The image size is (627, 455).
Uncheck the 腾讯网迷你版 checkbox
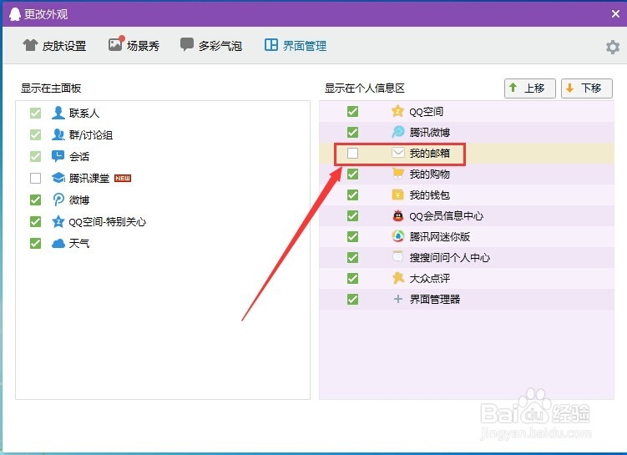coord(352,236)
